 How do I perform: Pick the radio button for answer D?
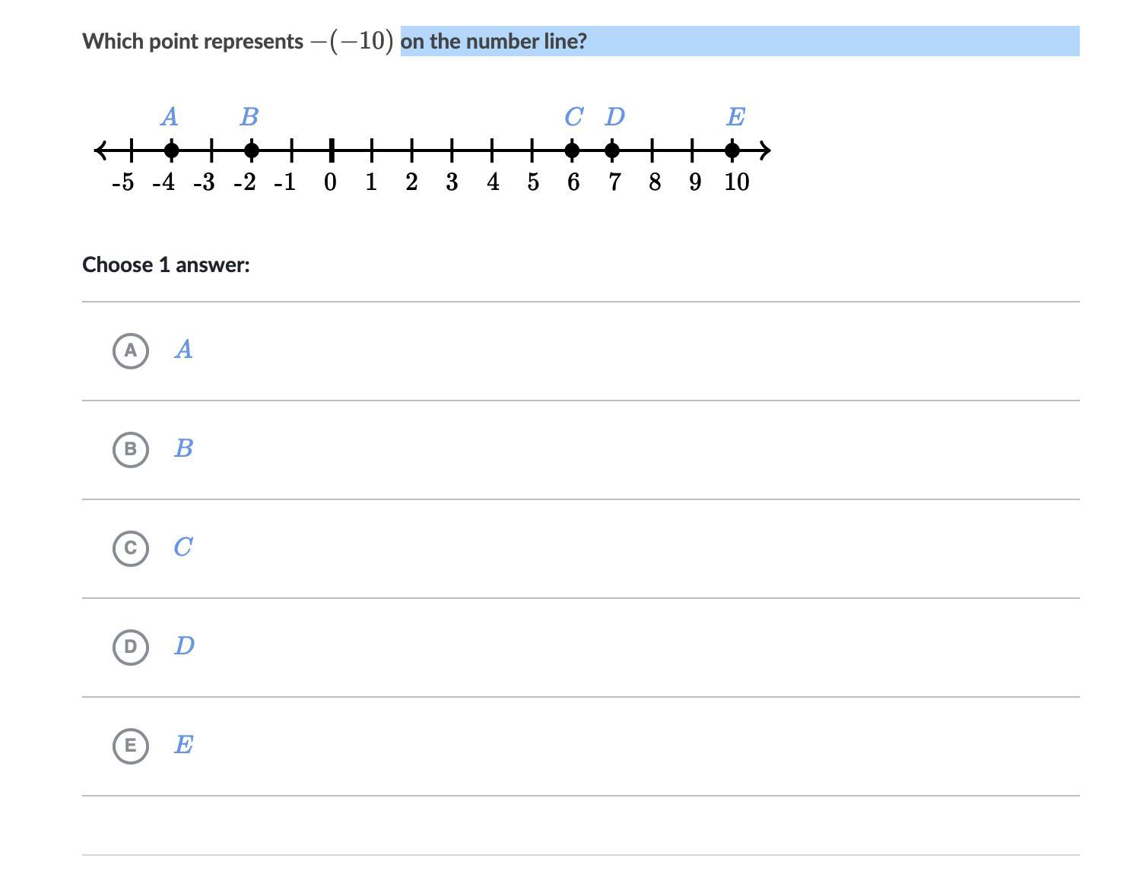point(130,647)
